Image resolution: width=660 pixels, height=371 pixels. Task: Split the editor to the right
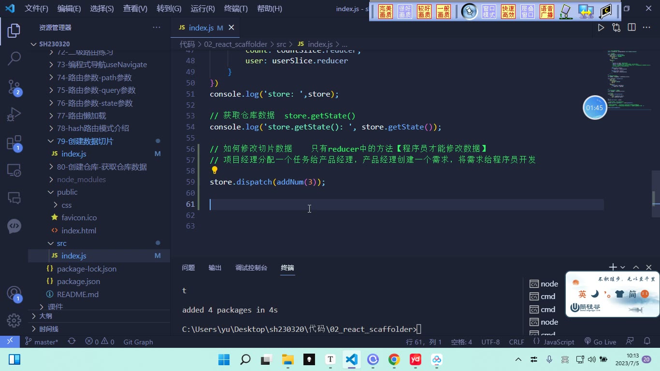tap(631, 28)
